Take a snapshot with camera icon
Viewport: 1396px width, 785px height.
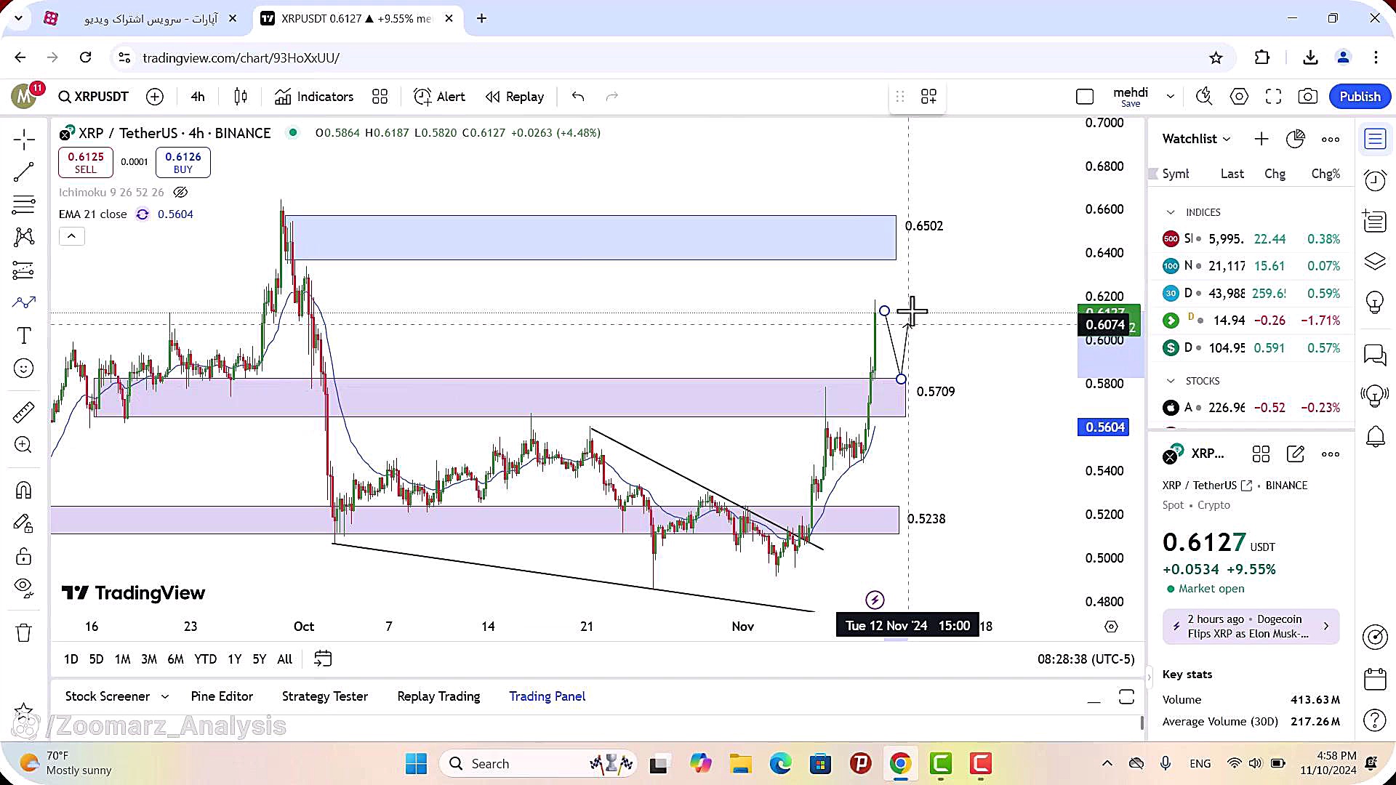click(x=1307, y=97)
